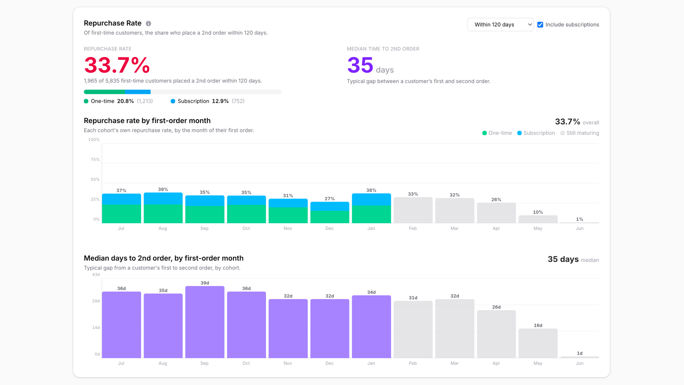Image resolution: width=684 pixels, height=385 pixels.
Task: Click the purple 35 median days value
Action: click(x=360, y=65)
